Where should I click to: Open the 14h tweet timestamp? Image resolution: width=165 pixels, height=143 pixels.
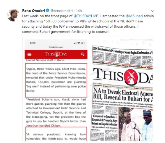tap(79, 11)
